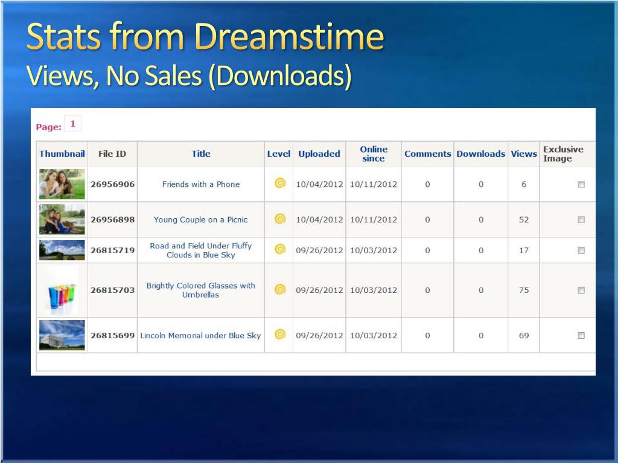
Task: Open the Lincoln Memorial thumbnail
Action: pyautogui.click(x=62, y=335)
